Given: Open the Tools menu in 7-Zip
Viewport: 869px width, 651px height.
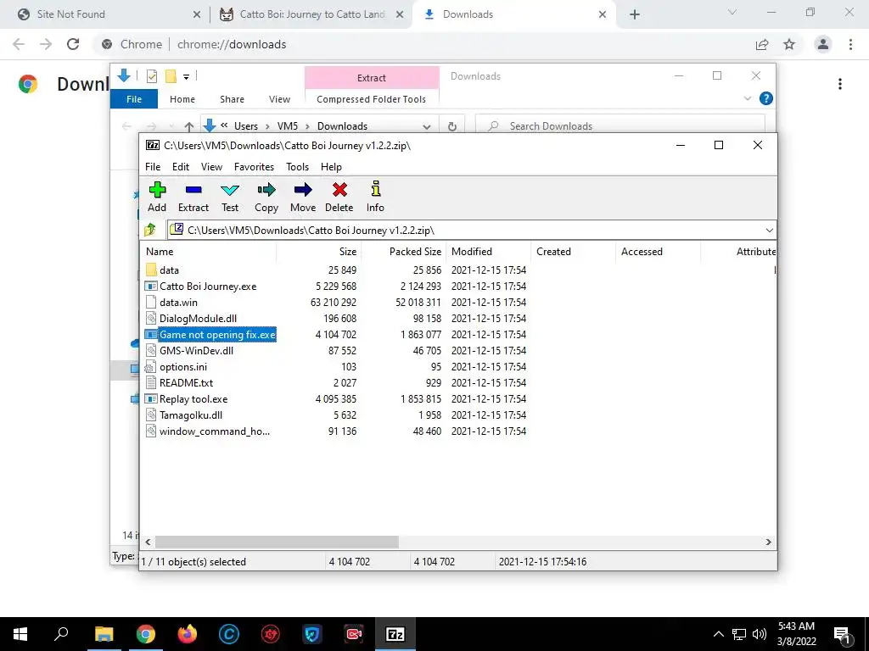Looking at the screenshot, I should (297, 167).
